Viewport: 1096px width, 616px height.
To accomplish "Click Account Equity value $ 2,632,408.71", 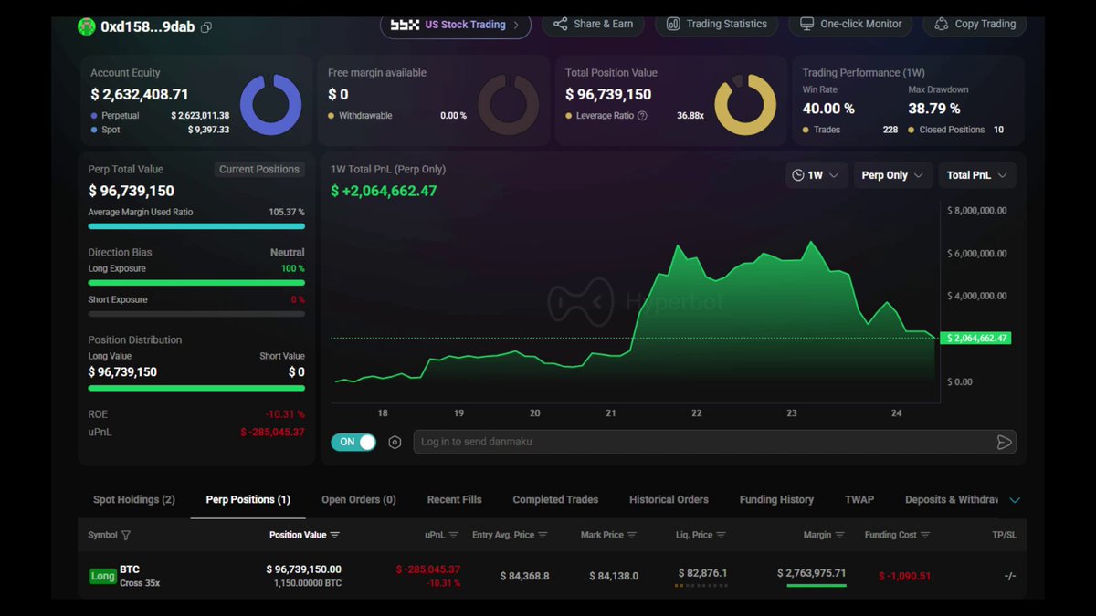I will pos(140,95).
